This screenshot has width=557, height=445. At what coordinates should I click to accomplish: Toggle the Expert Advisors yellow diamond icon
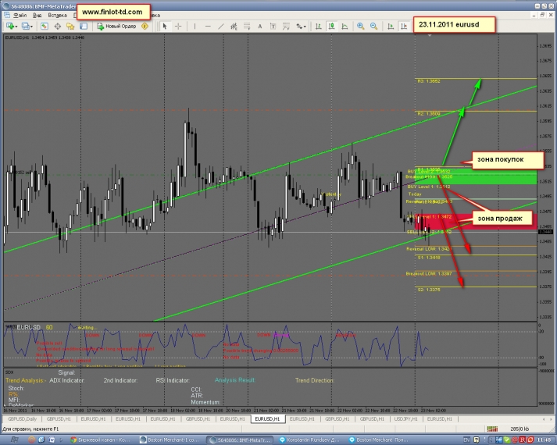[145, 26]
